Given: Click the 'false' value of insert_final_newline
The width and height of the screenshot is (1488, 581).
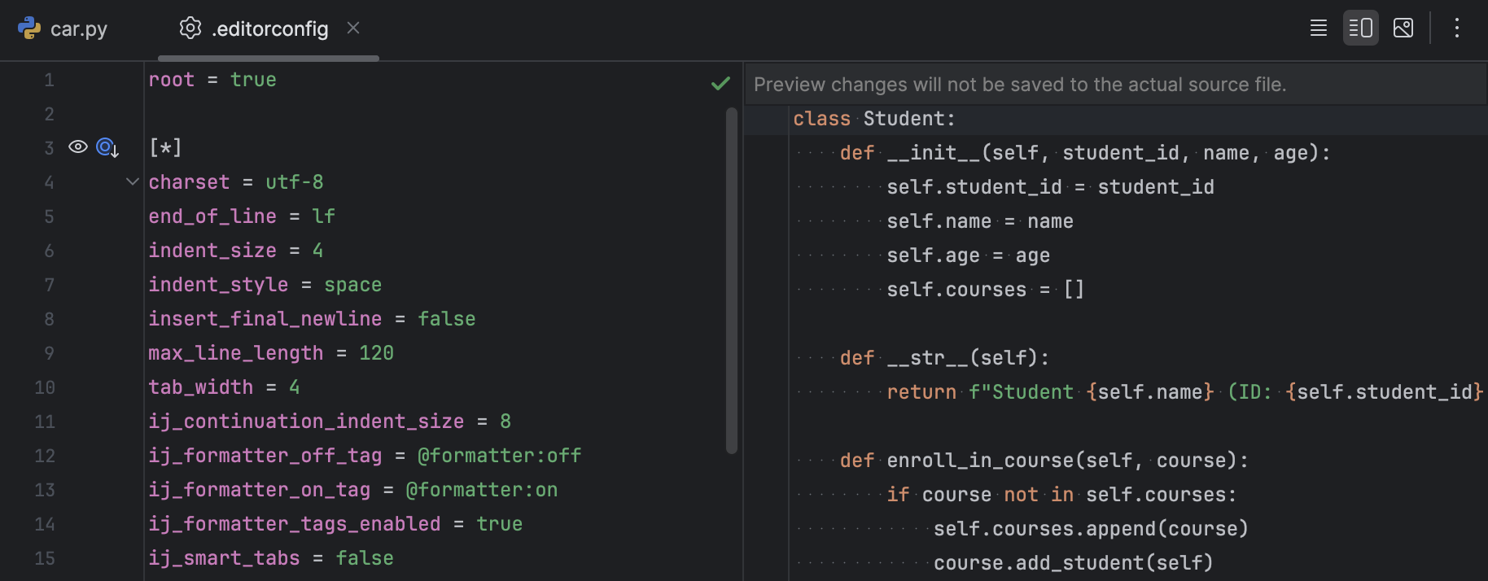Looking at the screenshot, I should (x=446, y=319).
